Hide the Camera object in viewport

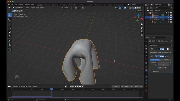click(x=168, y=15)
